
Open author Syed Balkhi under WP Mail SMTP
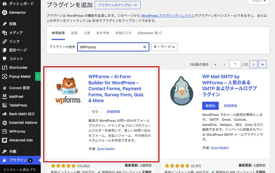click(220, 148)
